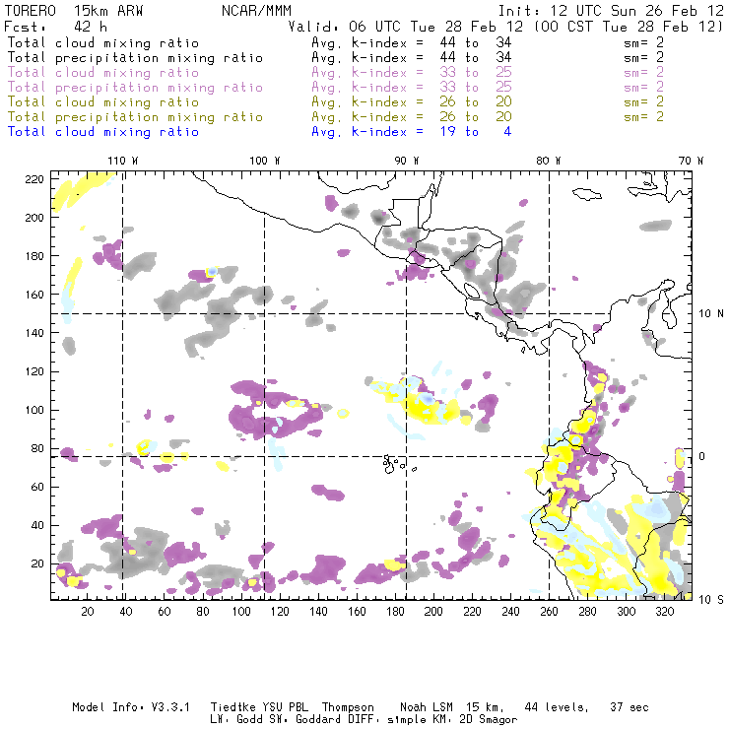Select the blue "Total cloud mixing ratio" legend label
The height and width of the screenshot is (729, 729).
click(103, 132)
